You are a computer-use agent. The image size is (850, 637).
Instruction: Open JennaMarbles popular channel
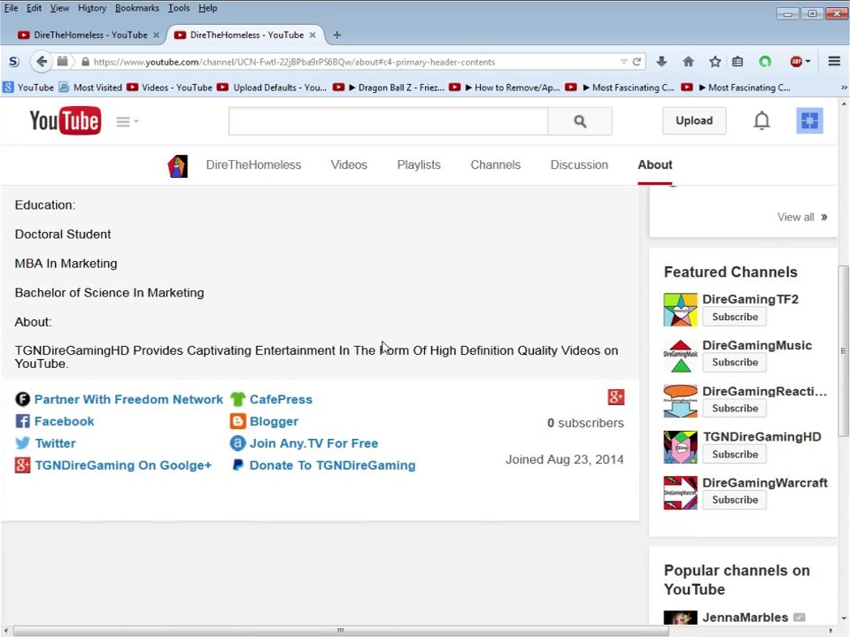[x=745, y=618]
